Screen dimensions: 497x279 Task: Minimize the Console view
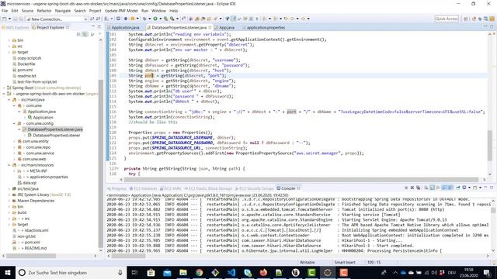coord(485,188)
